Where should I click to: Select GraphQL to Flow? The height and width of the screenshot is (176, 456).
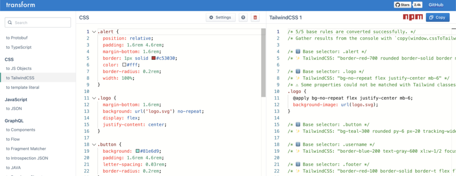[x=13, y=139]
